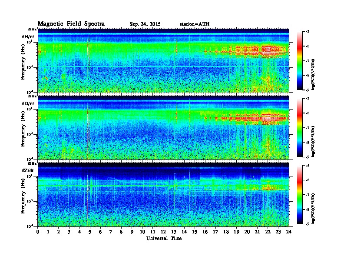Click hour tick label "18" on time axis
The width and height of the screenshot is (344, 266).
[x=226, y=232]
